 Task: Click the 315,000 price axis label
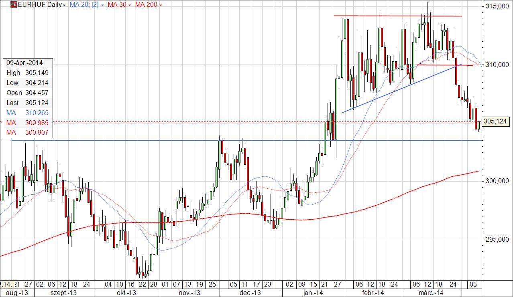coord(497,7)
